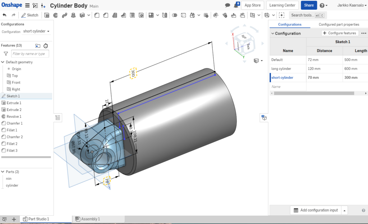Switch to the Configurations tab
368x224 pixels.
point(290,24)
